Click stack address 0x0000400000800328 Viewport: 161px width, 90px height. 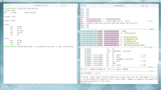[x=88, y=37]
